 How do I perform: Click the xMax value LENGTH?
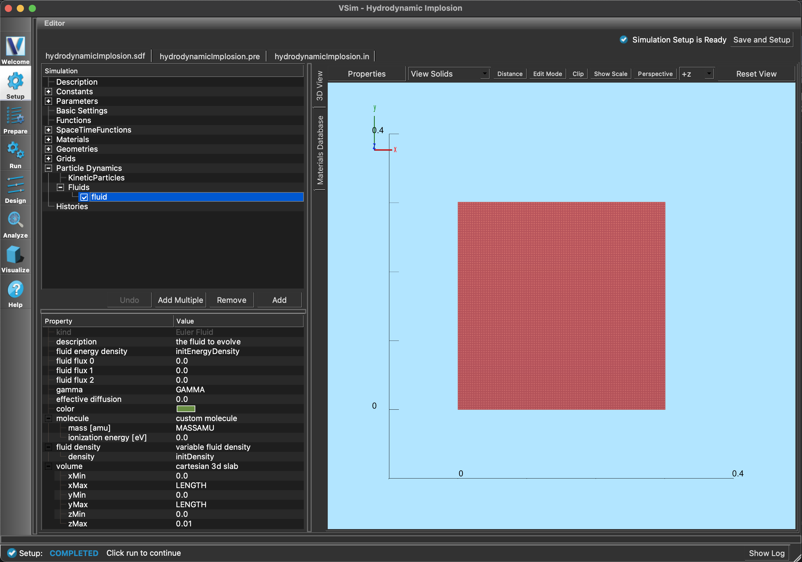click(191, 485)
